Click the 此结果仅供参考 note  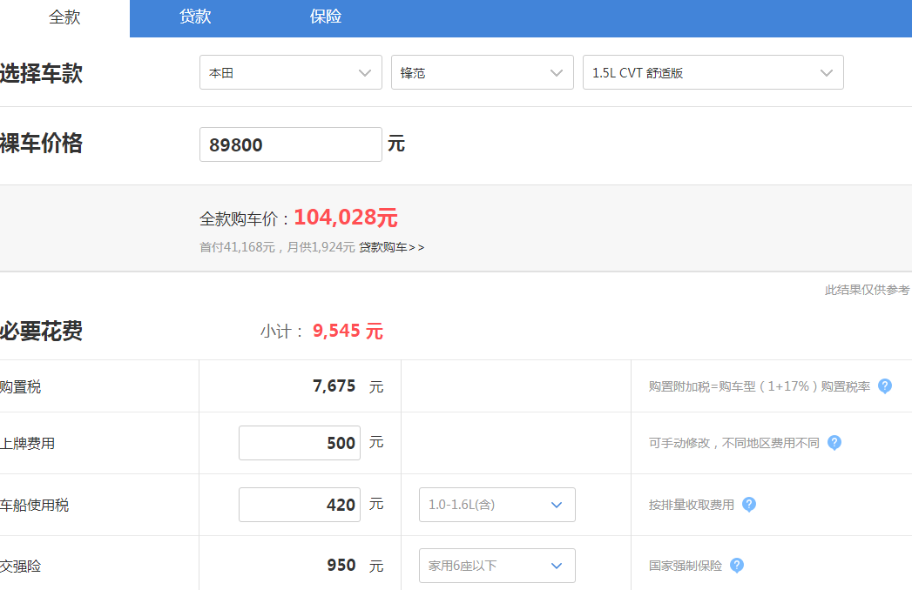pos(868,290)
